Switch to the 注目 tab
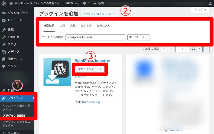Viewport: 214px width, 134px height. 62,26
